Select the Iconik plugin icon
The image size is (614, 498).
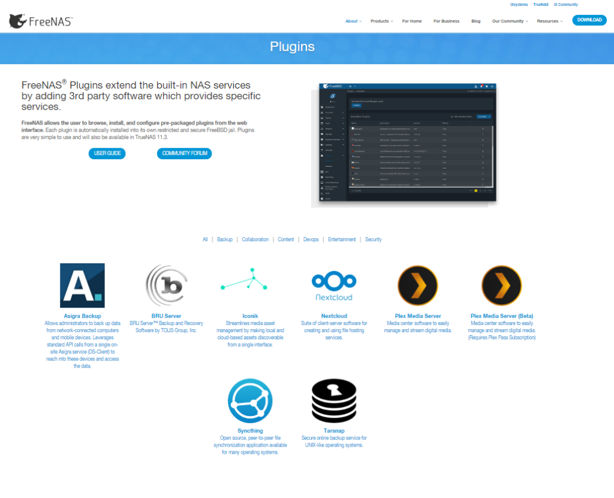pyautogui.click(x=250, y=284)
